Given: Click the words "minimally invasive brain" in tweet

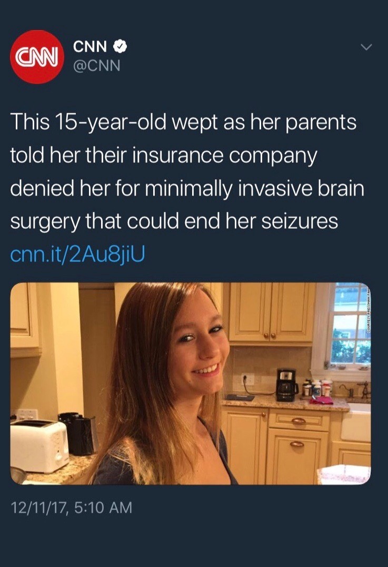Looking at the screenshot, I should pyautogui.click(x=255, y=189).
